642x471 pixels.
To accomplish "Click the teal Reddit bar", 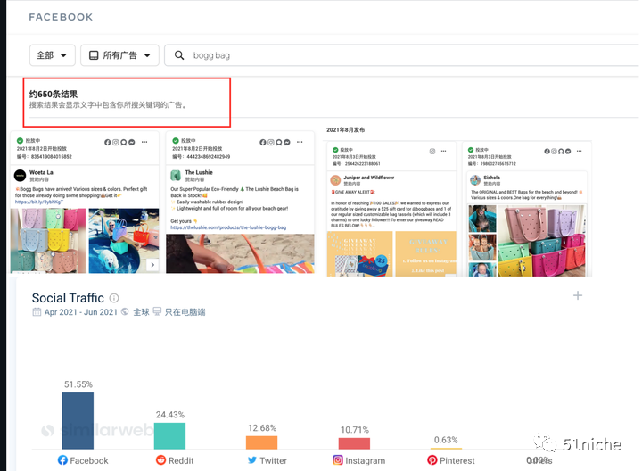I will pyautogui.click(x=169, y=435).
